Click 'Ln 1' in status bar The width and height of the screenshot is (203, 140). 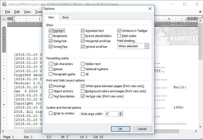pyautogui.click(x=84, y=137)
